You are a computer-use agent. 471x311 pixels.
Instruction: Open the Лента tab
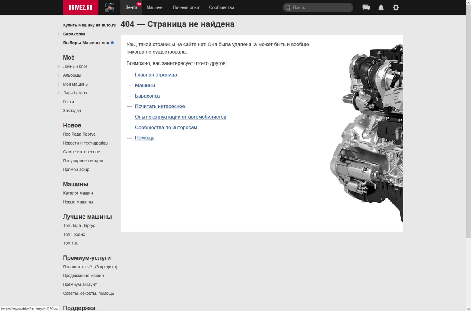[131, 7]
